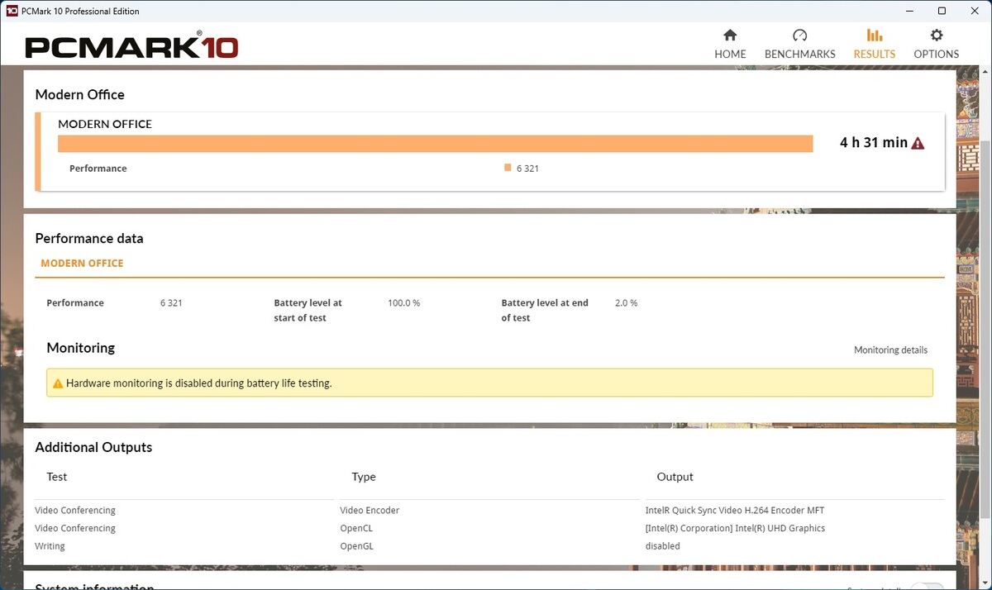Maximize the PCMark 10 window
Viewport: 992px width, 590px height.
tap(942, 11)
